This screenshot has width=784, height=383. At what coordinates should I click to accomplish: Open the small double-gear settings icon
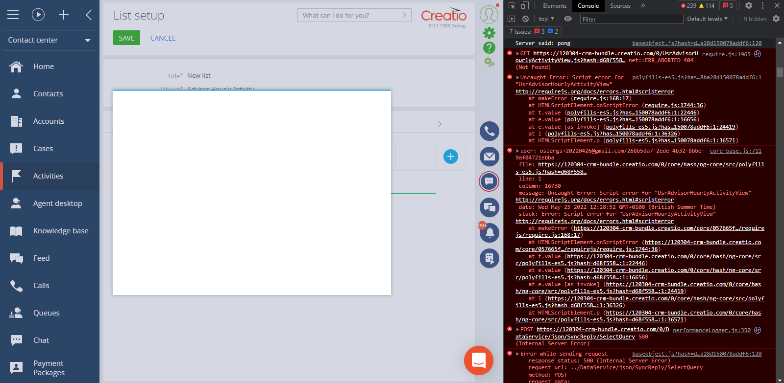[x=489, y=62]
